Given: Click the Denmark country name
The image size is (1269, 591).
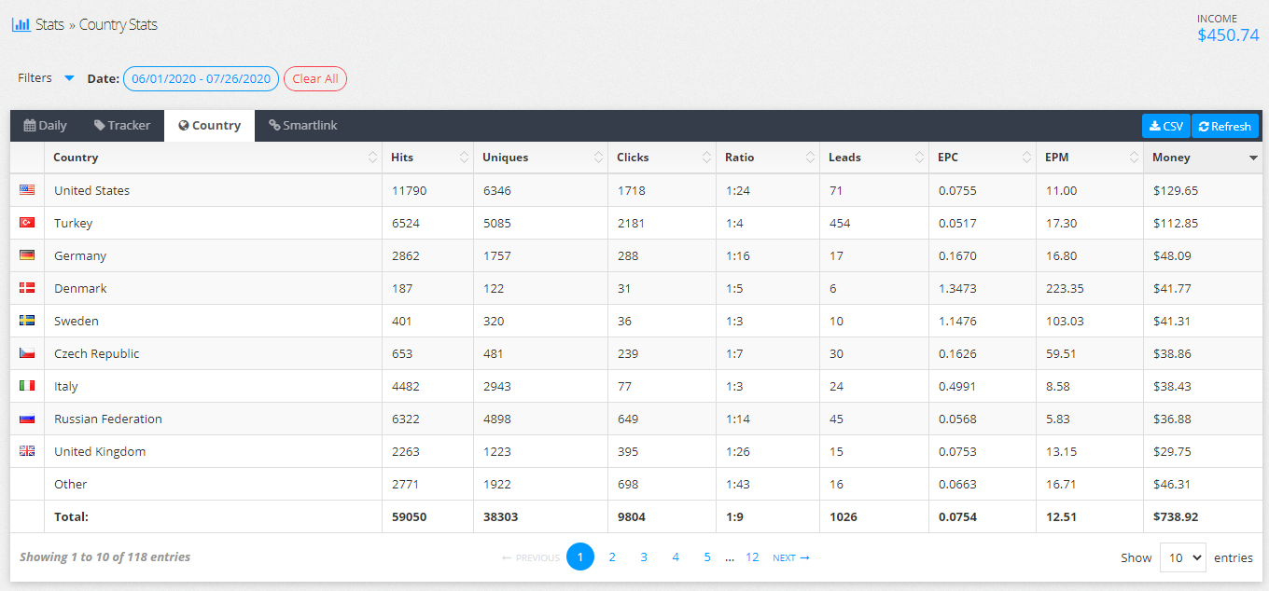Looking at the screenshot, I should pyautogui.click(x=80, y=288).
